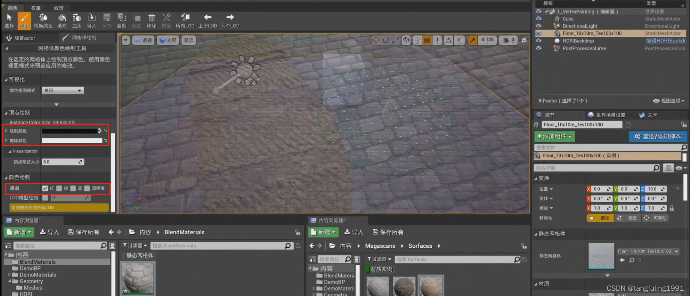Click the 切换颜色 (Swap colors) tool
Image resolution: width=690 pixels, height=296 pixels.
tap(43, 21)
